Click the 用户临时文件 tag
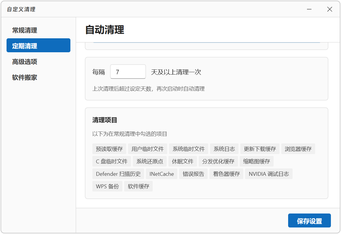Screen dimensions: 341x234 [x=147, y=149]
